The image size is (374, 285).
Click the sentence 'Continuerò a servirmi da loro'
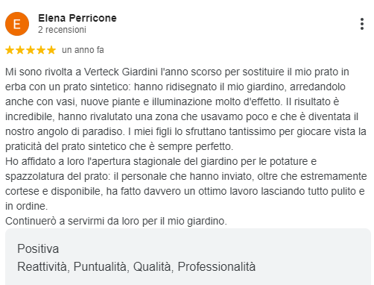pos(116,221)
